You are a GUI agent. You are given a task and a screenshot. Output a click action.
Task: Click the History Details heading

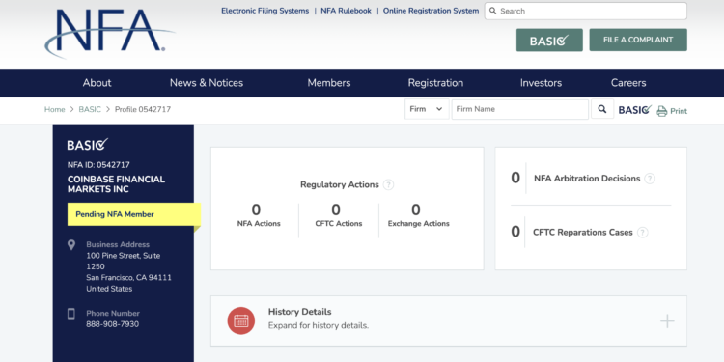click(x=299, y=312)
